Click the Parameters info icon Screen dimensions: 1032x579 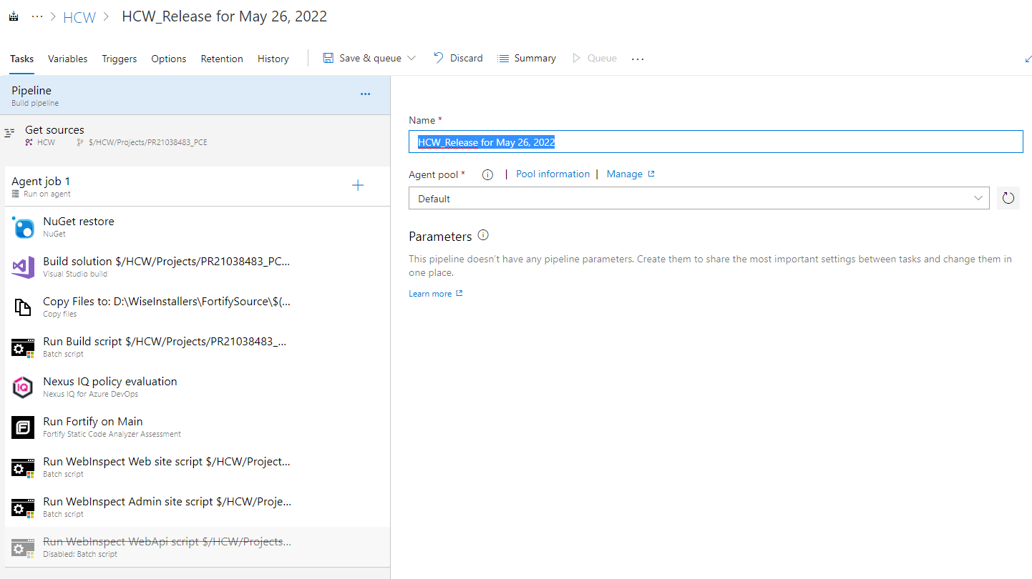click(x=483, y=235)
